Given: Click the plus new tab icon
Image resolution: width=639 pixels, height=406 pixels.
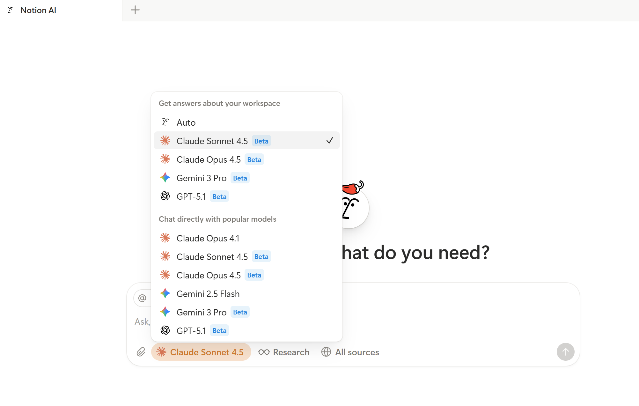Looking at the screenshot, I should click(x=135, y=10).
